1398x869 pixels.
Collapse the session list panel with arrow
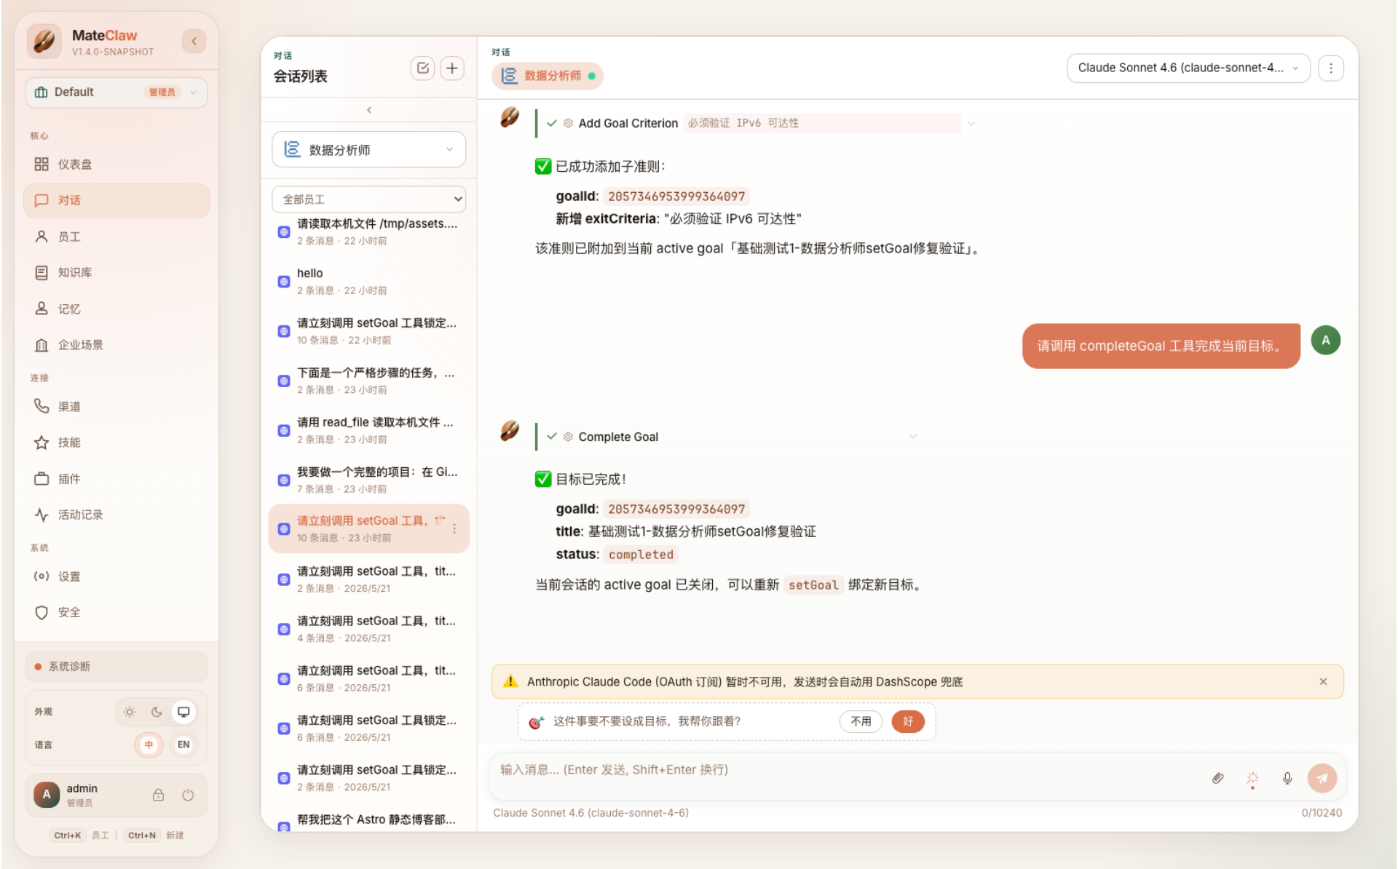pos(369,110)
